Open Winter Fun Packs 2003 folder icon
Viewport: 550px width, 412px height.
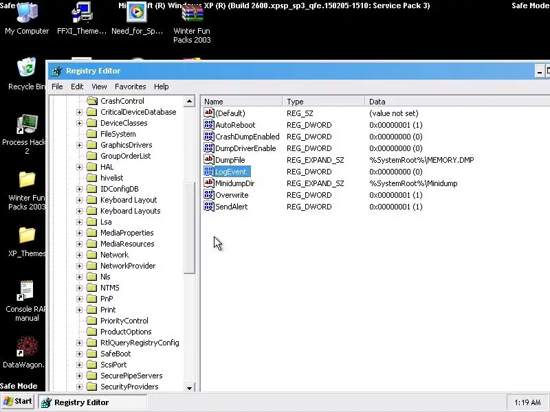coord(27,191)
